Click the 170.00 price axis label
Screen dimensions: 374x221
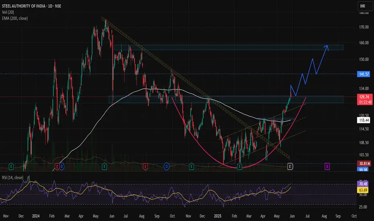coord(364,27)
